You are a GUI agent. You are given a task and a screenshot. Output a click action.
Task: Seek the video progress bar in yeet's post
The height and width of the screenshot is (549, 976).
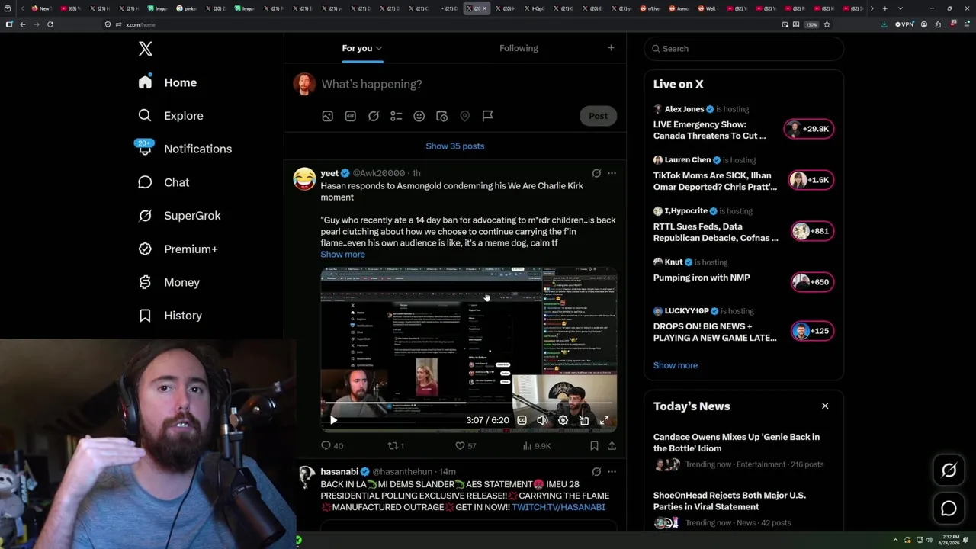pyautogui.click(x=468, y=403)
